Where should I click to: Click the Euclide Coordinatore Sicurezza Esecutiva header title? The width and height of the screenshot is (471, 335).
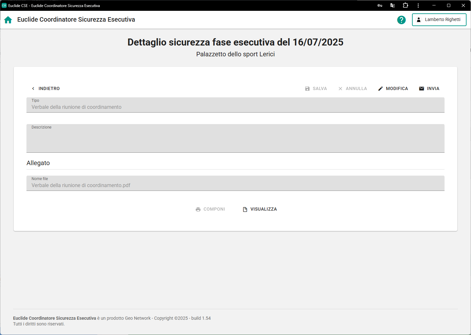[x=76, y=20]
